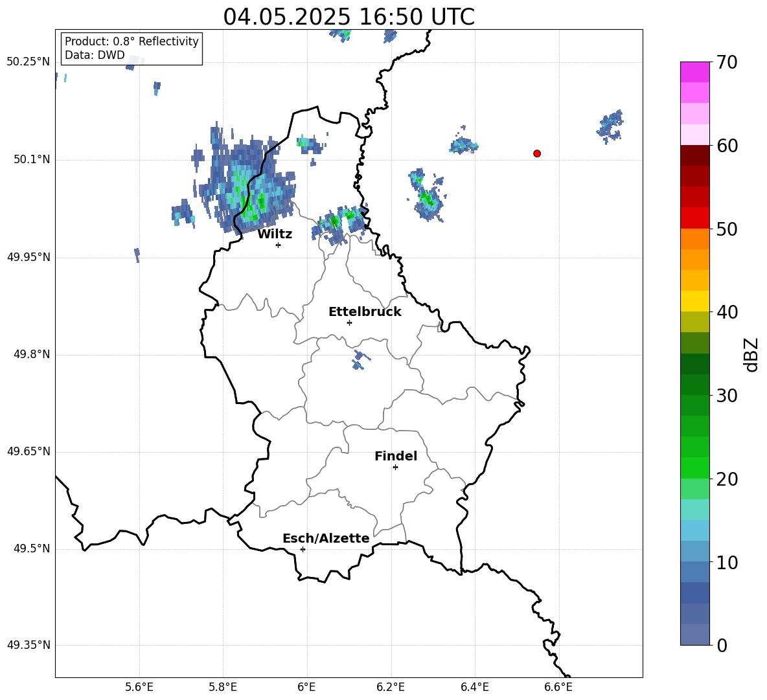
Task: Click the 60 tick label on colorbar
Action: pos(727,146)
